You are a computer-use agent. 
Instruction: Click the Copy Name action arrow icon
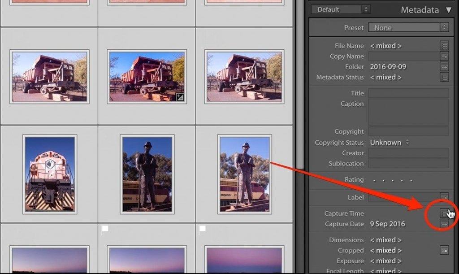(x=444, y=56)
